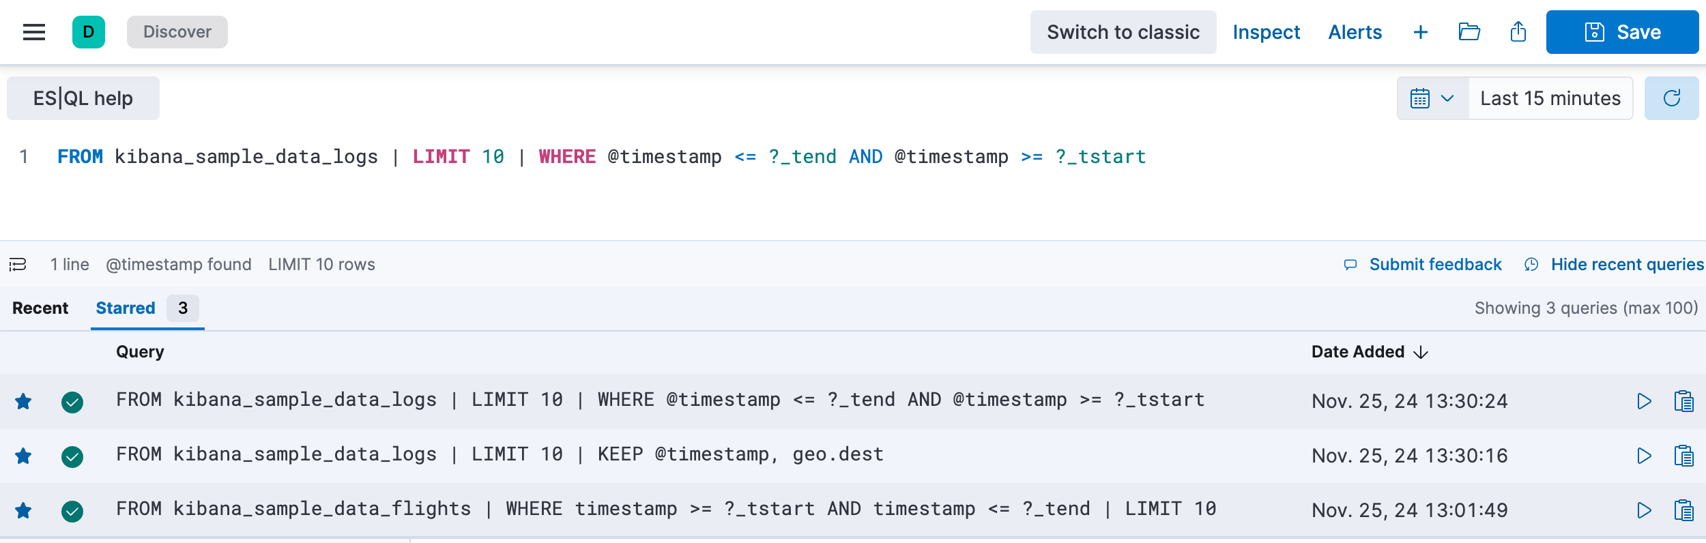Run the first starred query with play icon
1706x543 pixels.
[1645, 401]
